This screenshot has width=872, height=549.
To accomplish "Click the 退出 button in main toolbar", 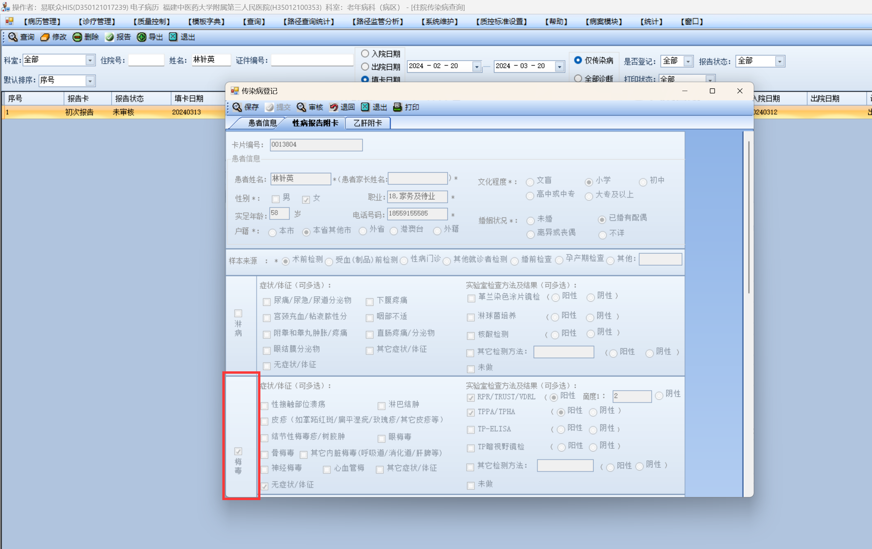I will (x=183, y=37).
